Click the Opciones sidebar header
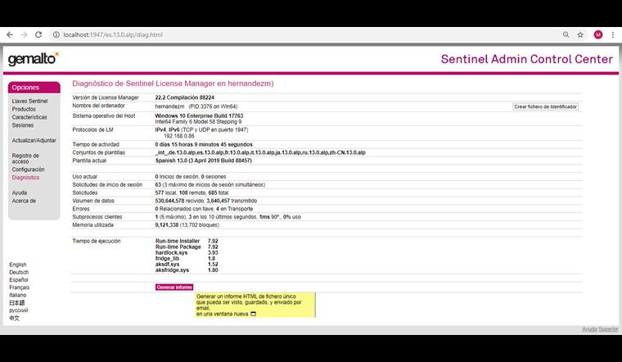 click(34, 88)
